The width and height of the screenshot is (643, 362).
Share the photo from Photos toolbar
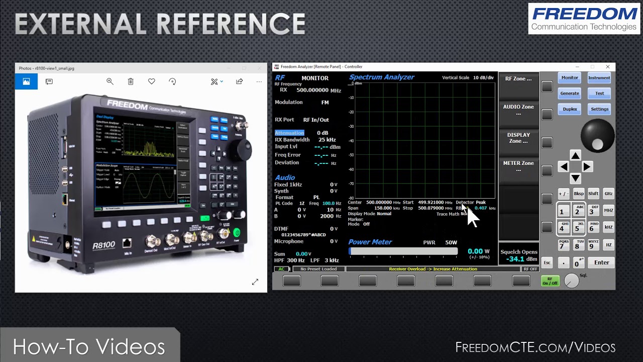[240, 81]
